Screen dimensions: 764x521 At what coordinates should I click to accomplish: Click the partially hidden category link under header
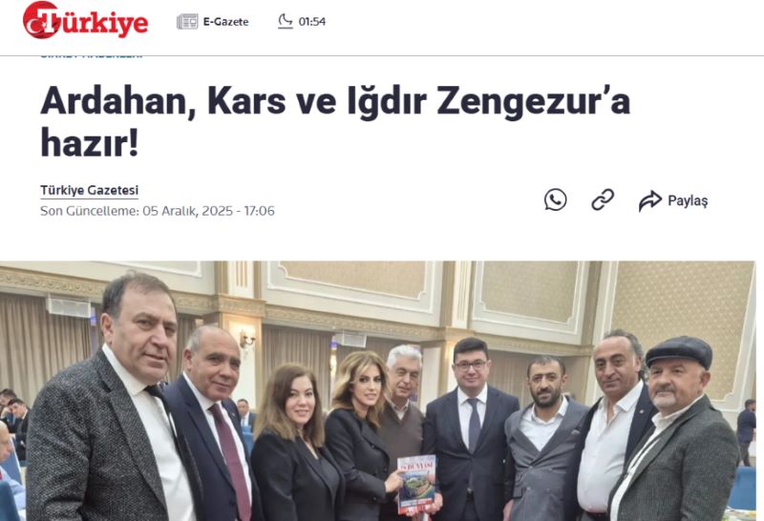click(x=91, y=56)
